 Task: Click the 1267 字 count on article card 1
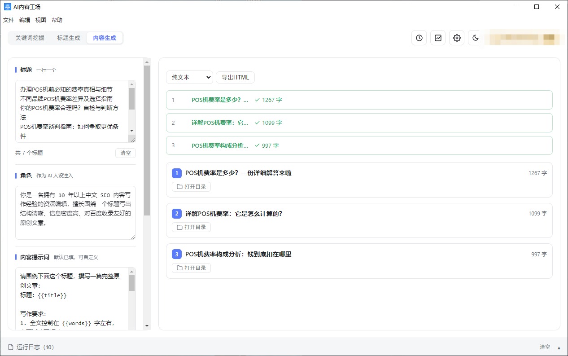[537, 173]
